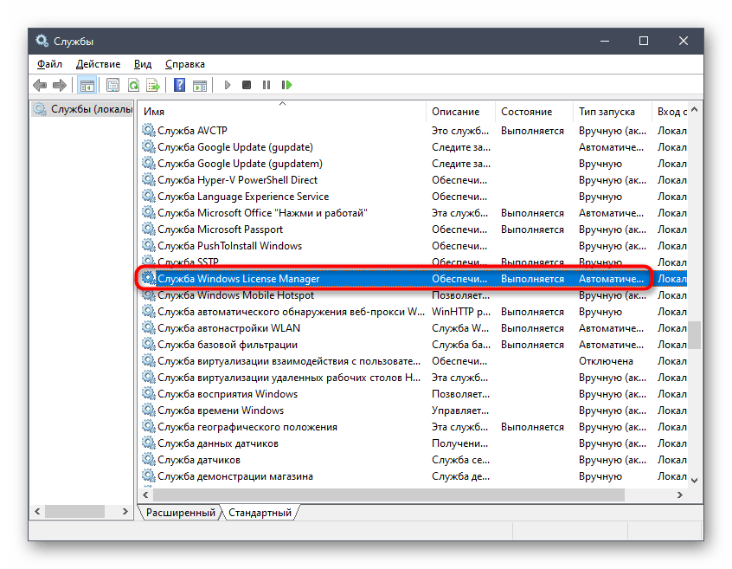
Task: Select Служба демонстрации магазина row
Action: click(414, 476)
